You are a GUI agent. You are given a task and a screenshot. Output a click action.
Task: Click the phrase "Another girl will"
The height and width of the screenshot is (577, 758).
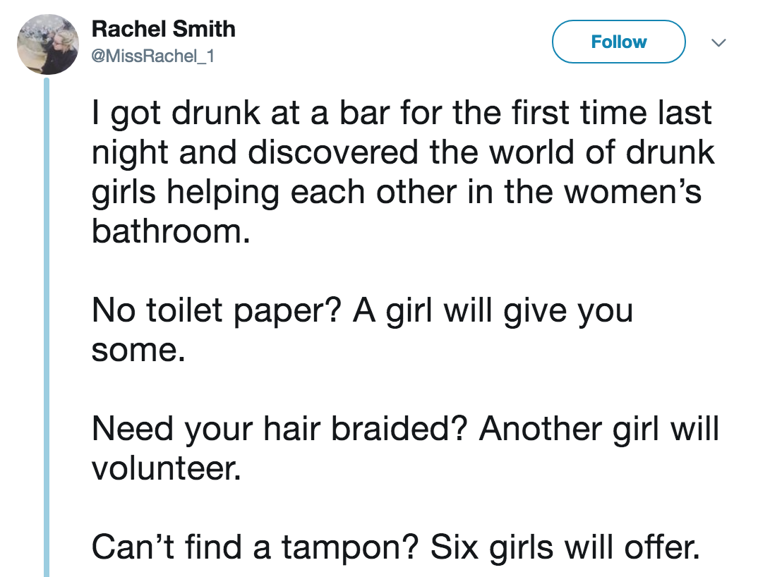[599, 429]
